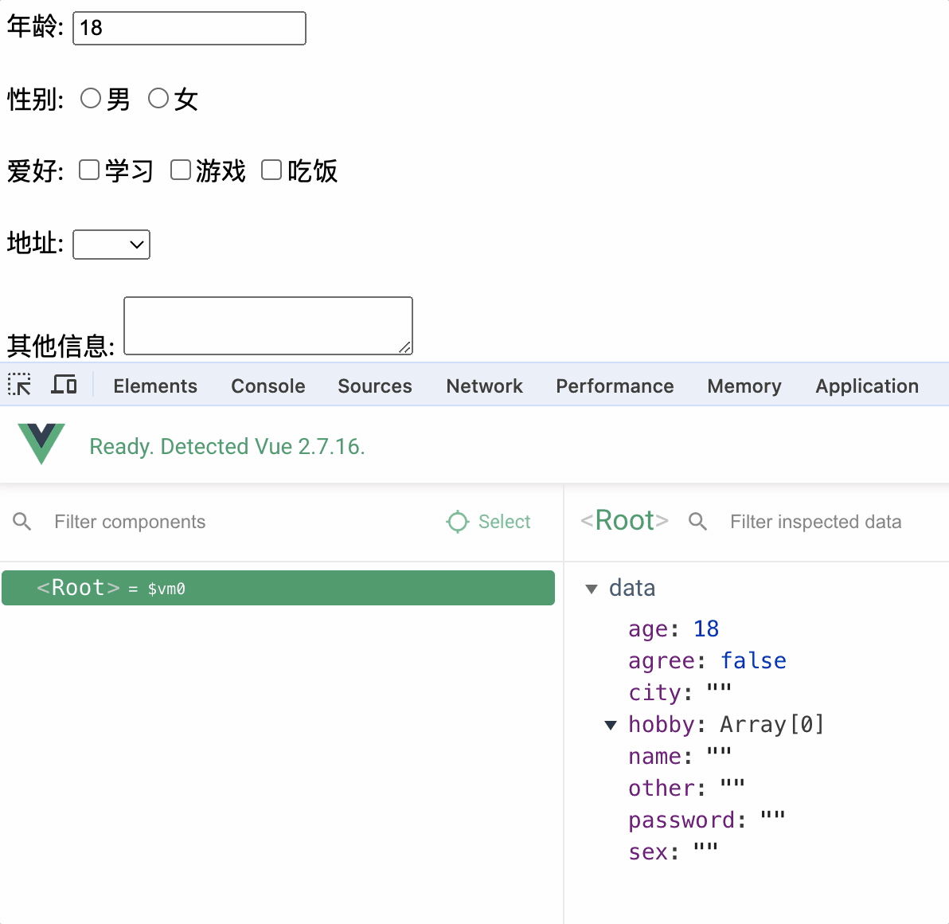Check the 学习 hobby checkbox
The image size is (949, 924).
(89, 170)
